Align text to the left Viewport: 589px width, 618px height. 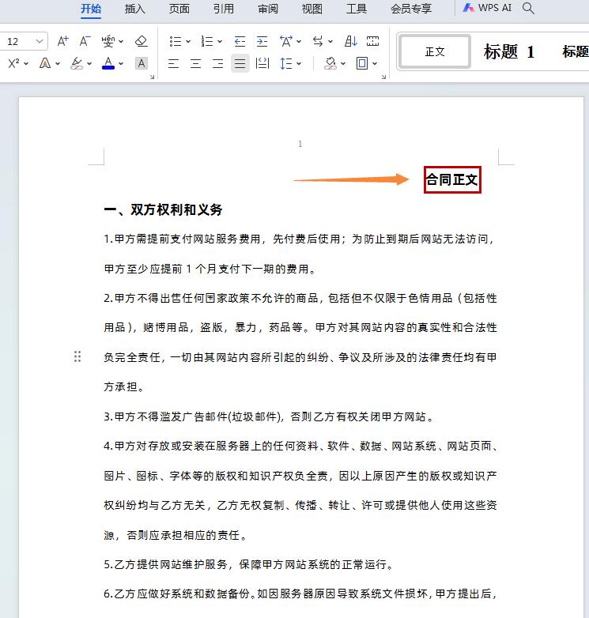[173, 63]
